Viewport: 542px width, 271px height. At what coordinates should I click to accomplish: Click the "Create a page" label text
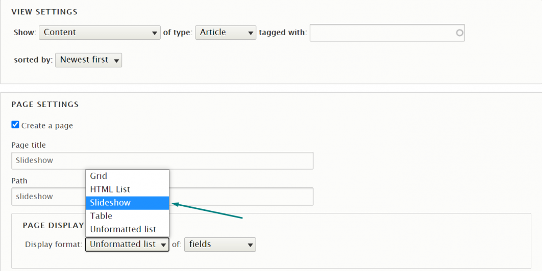click(47, 125)
